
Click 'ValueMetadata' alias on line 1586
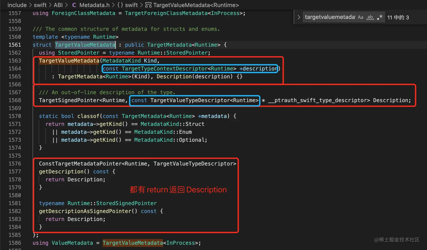72,243
